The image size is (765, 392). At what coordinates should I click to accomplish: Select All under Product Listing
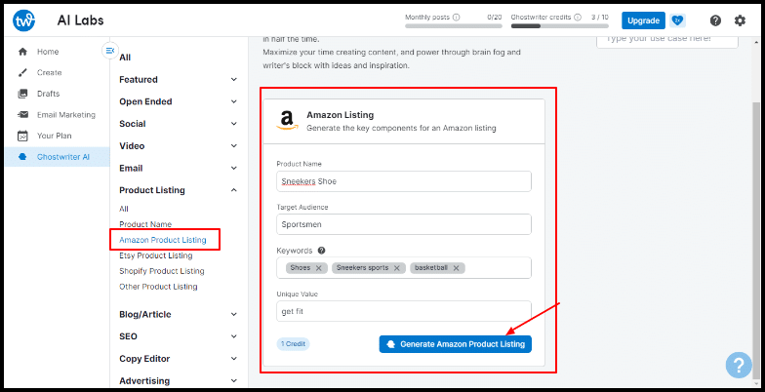pos(124,209)
